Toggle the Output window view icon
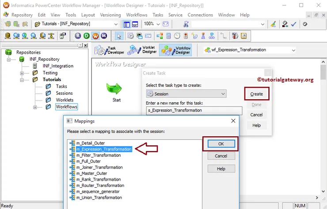327x209 pixels. tap(135, 24)
